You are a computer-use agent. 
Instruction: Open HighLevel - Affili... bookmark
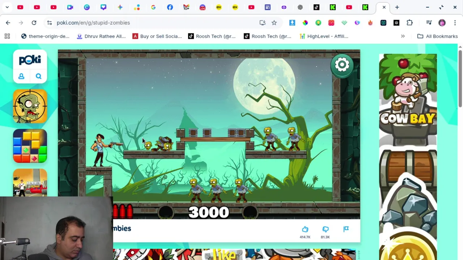coord(324,36)
